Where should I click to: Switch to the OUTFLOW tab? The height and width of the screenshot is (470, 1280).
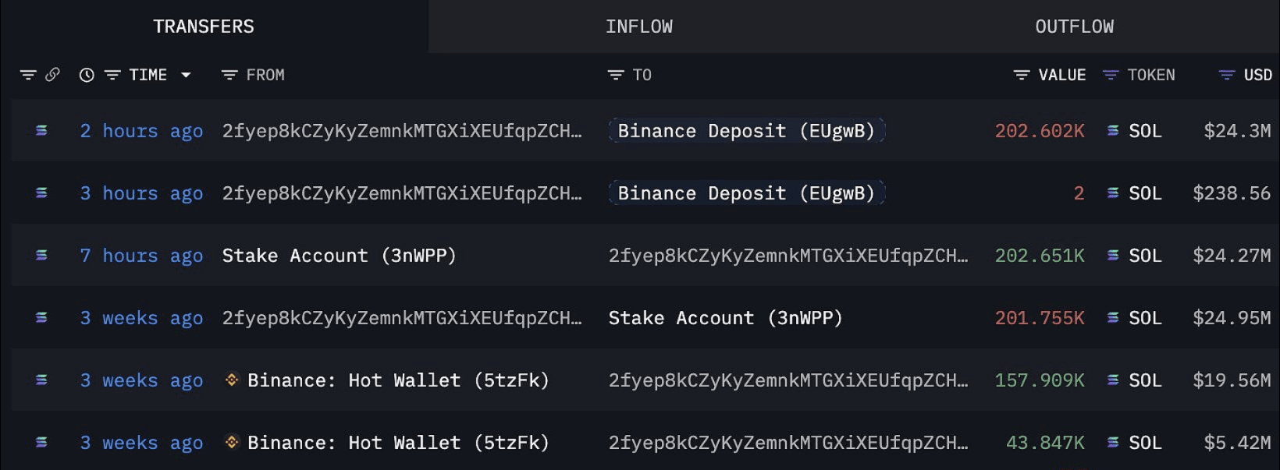tap(1074, 27)
